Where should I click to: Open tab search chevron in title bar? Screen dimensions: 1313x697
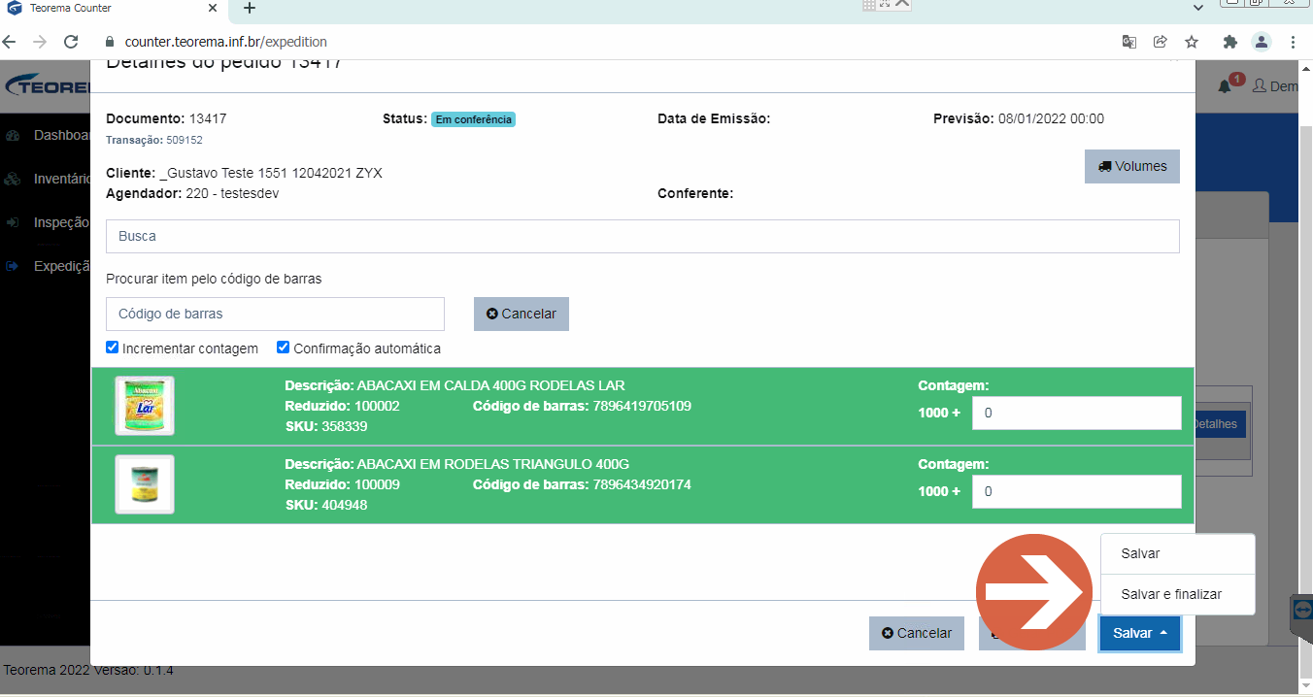[1198, 8]
